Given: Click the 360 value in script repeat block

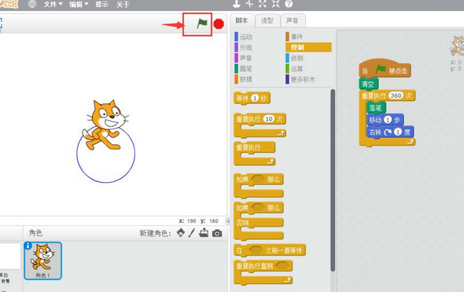Looking at the screenshot, I should click(x=396, y=95).
